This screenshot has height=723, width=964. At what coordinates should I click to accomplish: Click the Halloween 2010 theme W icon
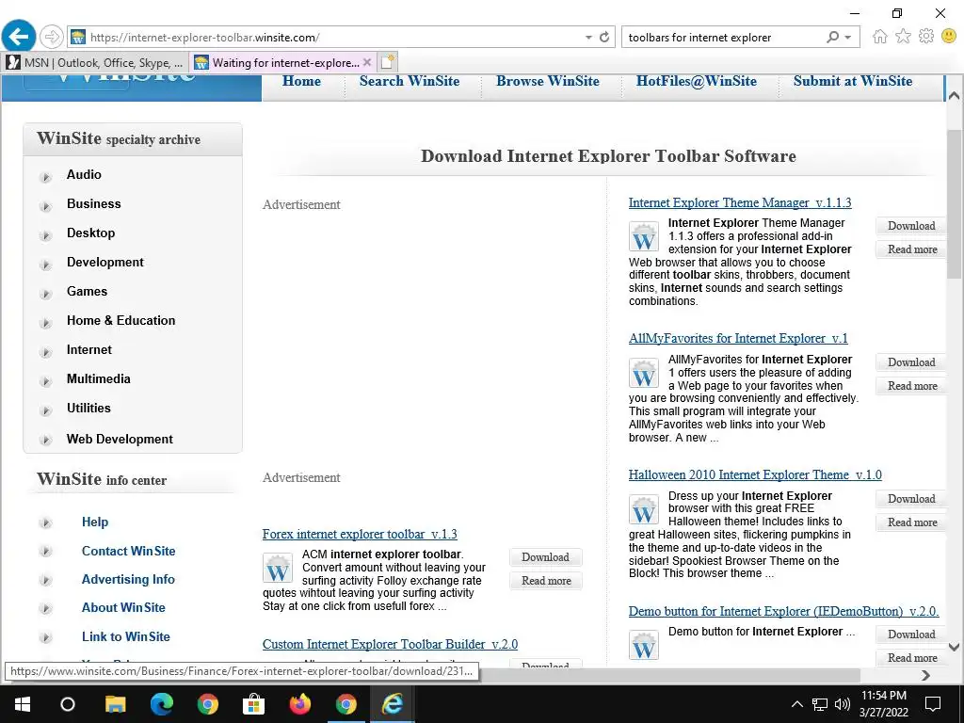point(644,509)
